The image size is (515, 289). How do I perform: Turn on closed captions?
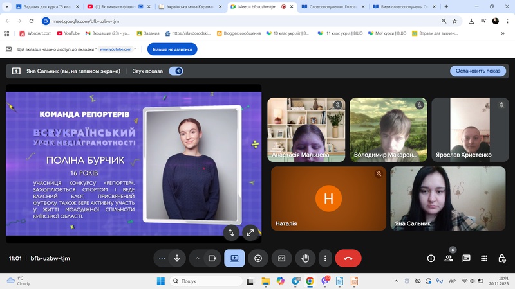pos(281,258)
